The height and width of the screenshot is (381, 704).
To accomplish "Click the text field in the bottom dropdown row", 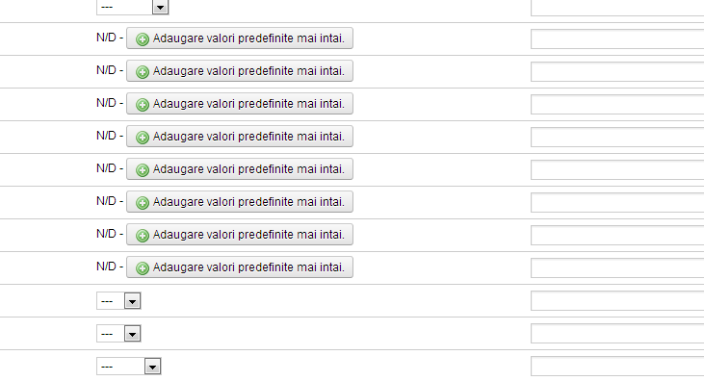I will click(x=617, y=367).
